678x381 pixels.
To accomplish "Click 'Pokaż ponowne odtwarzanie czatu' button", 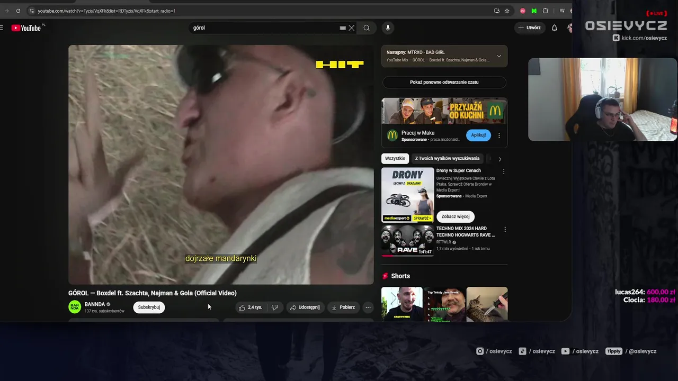I will point(444,83).
